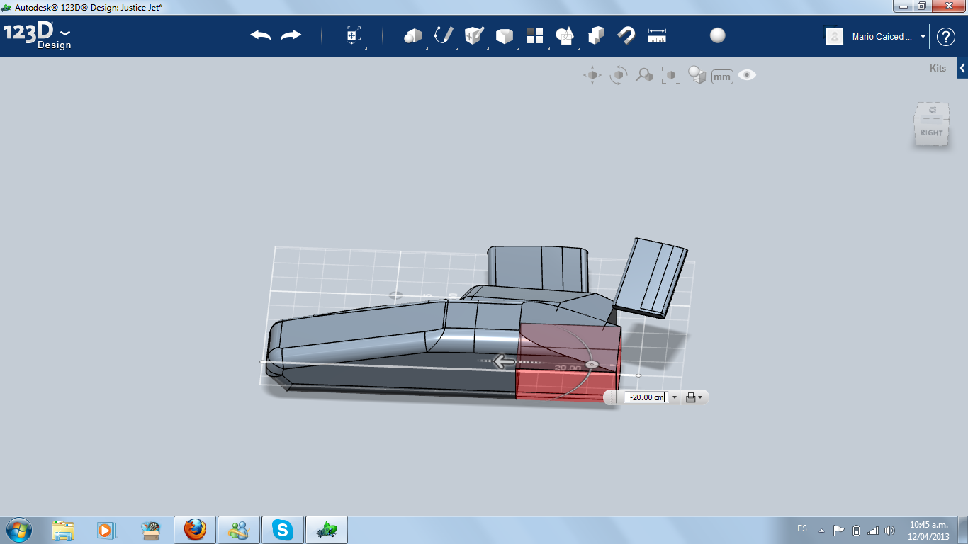
Task: Open the 123D Design application menu
Action: 37,35
